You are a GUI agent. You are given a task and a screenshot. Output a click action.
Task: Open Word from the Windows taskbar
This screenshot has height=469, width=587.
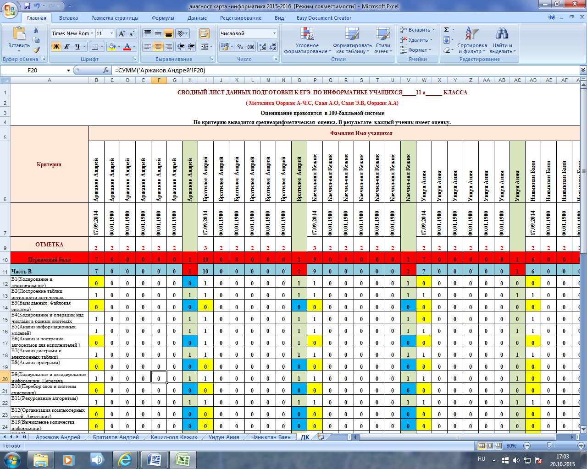click(x=154, y=459)
